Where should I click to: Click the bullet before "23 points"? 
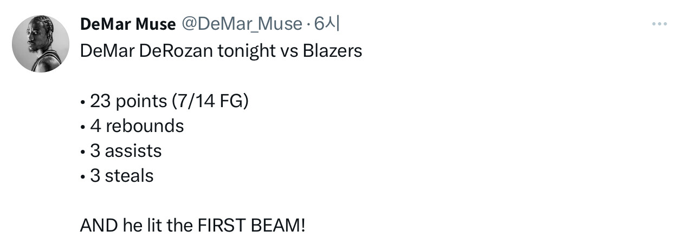82,102
